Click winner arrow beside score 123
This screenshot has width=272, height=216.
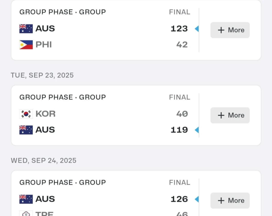[196, 29]
